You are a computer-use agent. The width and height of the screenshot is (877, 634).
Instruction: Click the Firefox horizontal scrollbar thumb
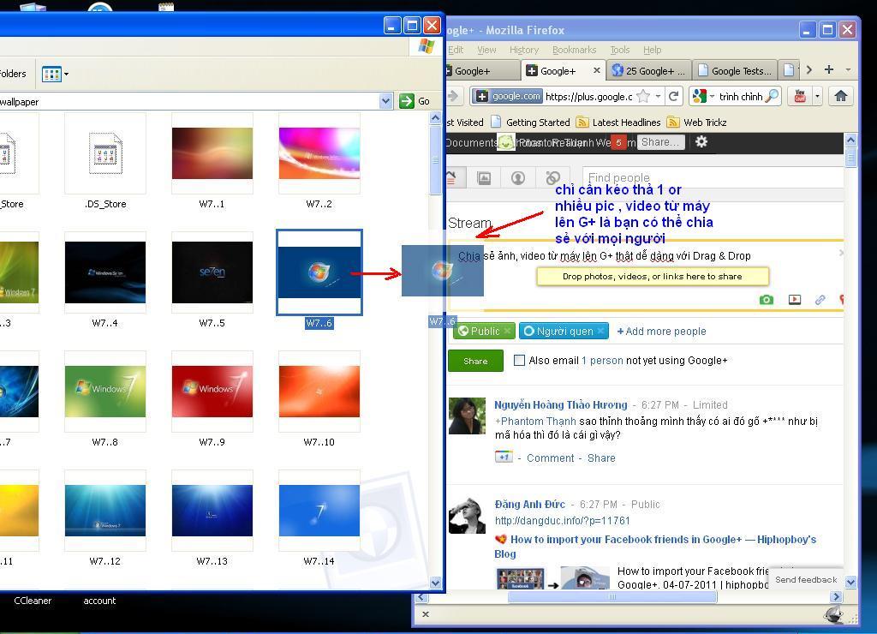coord(612,596)
